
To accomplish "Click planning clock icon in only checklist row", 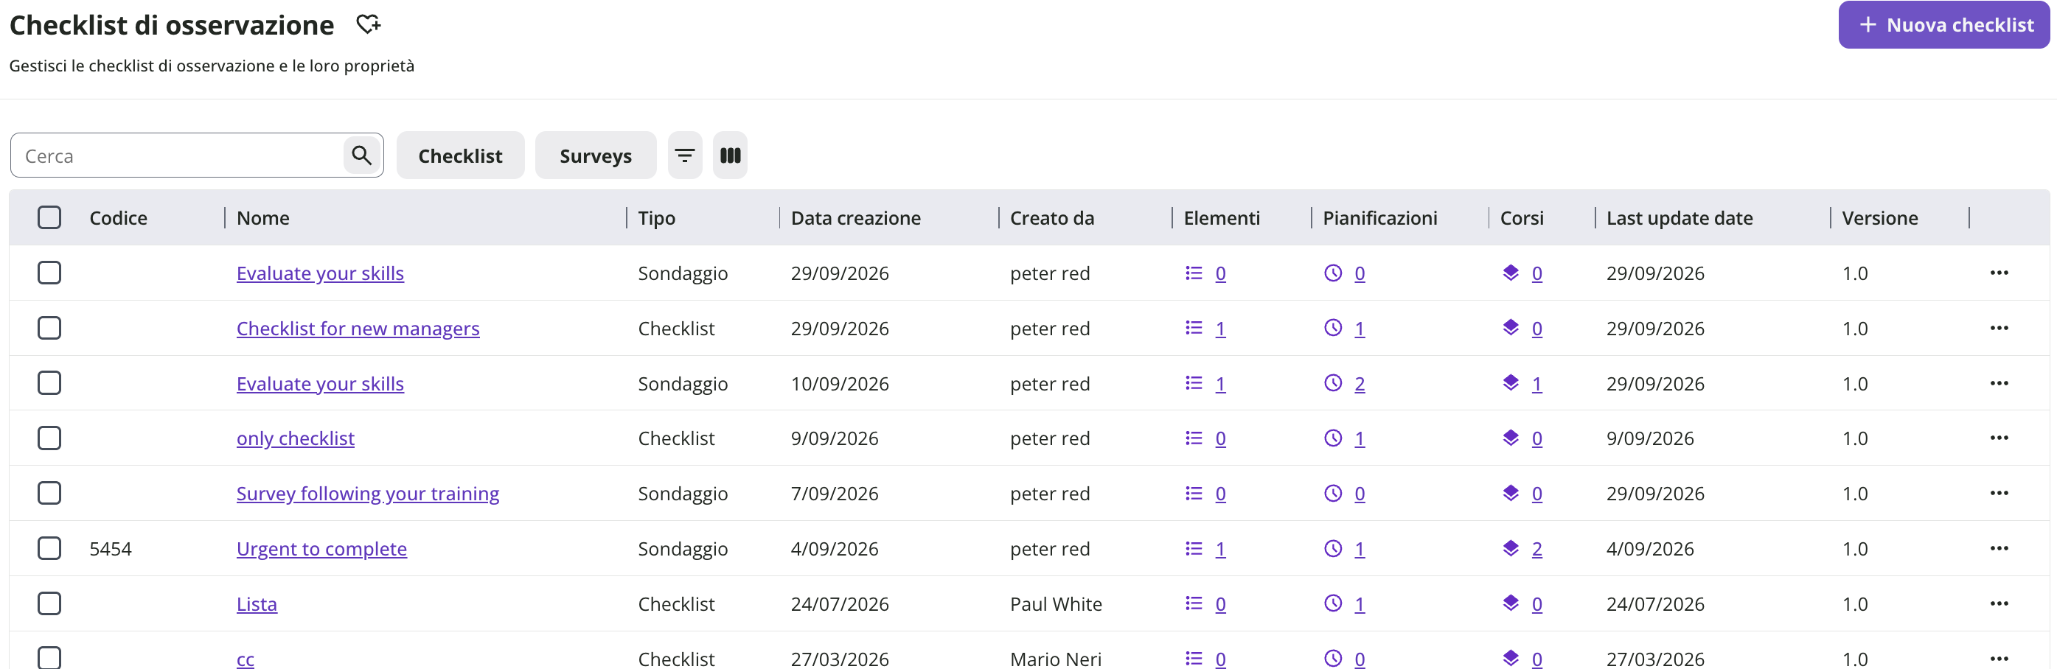I will [1333, 438].
